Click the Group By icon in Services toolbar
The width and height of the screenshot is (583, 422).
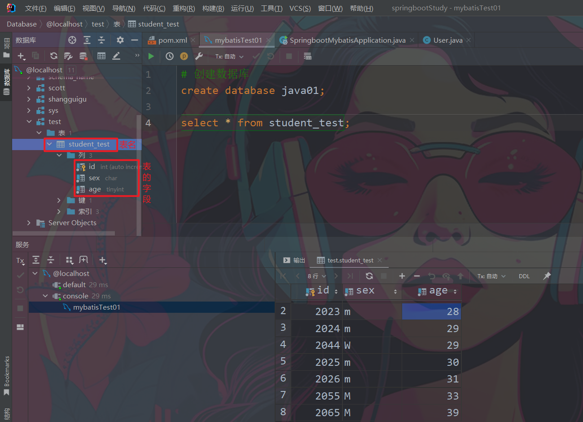tap(69, 260)
